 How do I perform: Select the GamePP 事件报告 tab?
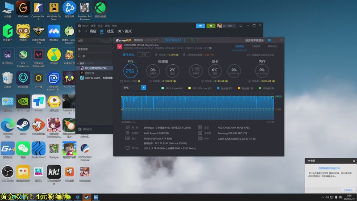click(x=272, y=46)
